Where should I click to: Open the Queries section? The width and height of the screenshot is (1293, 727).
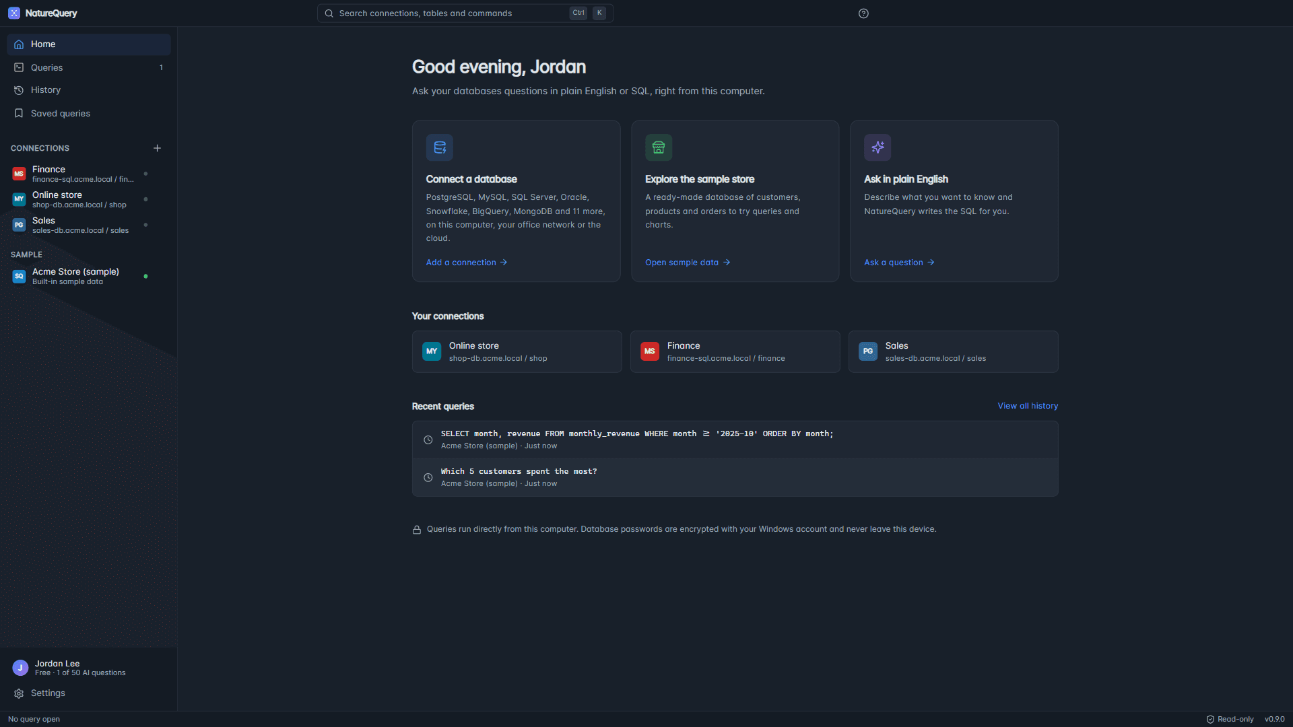click(x=89, y=67)
